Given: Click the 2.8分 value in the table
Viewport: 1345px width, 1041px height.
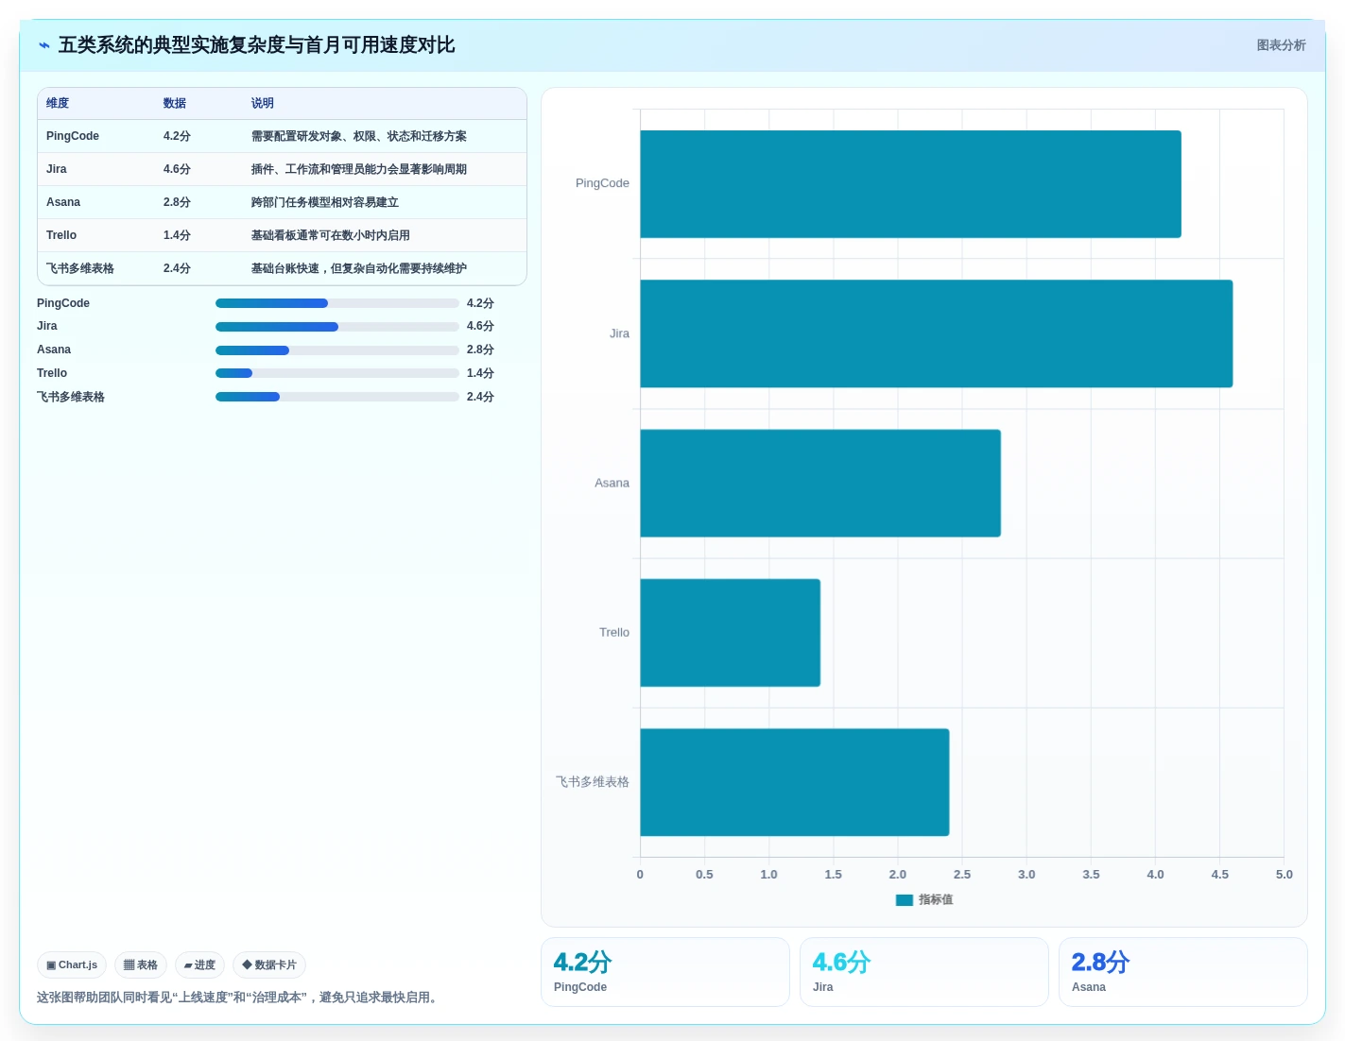Looking at the screenshot, I should (x=177, y=202).
